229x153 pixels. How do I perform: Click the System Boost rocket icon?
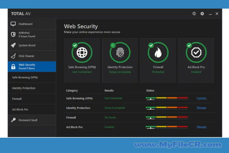[13, 45]
